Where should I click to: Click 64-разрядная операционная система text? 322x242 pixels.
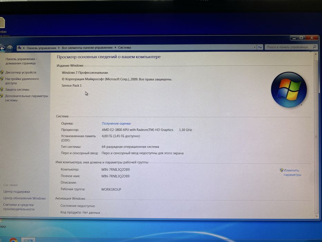pos(130,147)
